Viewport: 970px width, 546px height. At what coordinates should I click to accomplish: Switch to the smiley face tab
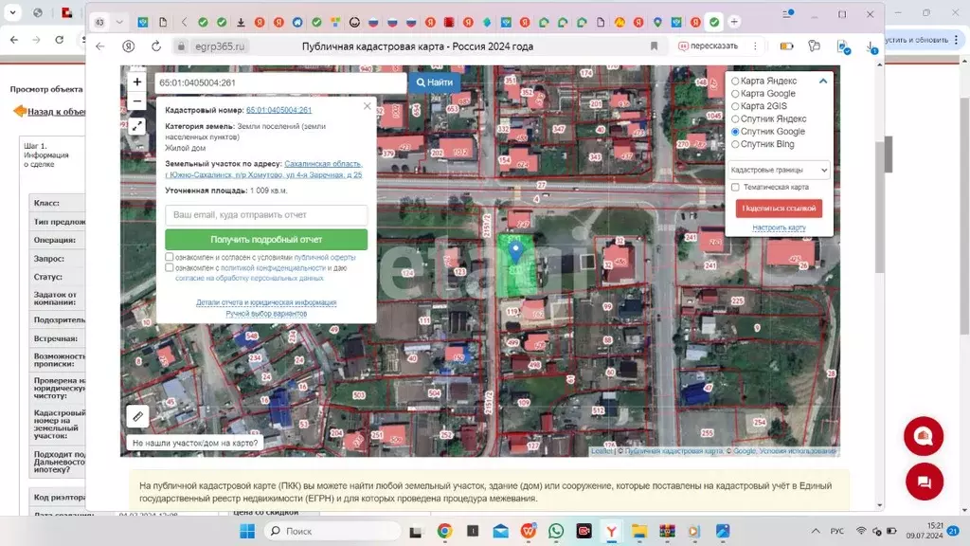[354, 23]
